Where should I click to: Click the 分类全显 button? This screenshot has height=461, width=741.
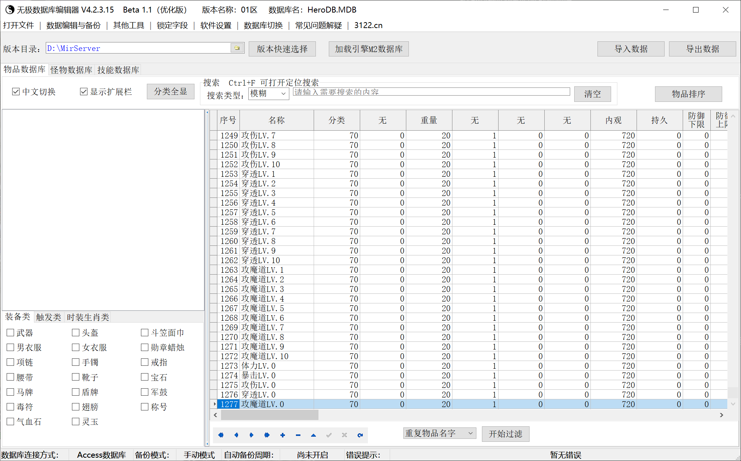point(170,91)
